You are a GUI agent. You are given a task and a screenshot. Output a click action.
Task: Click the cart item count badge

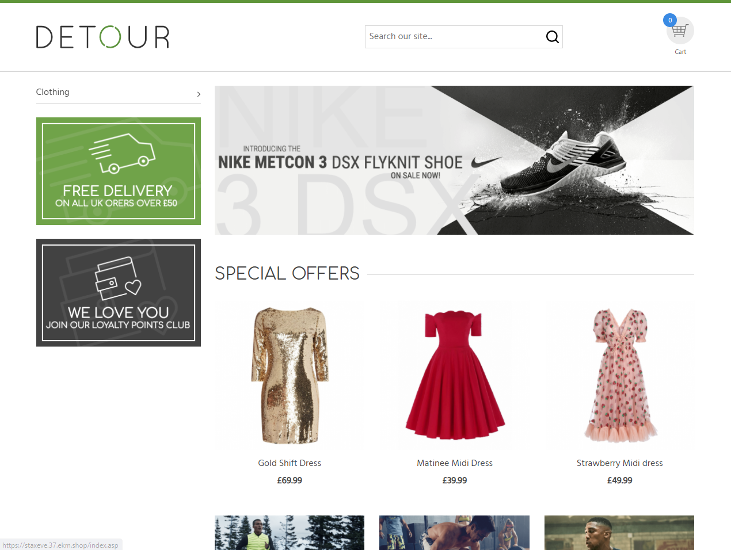coord(670,20)
